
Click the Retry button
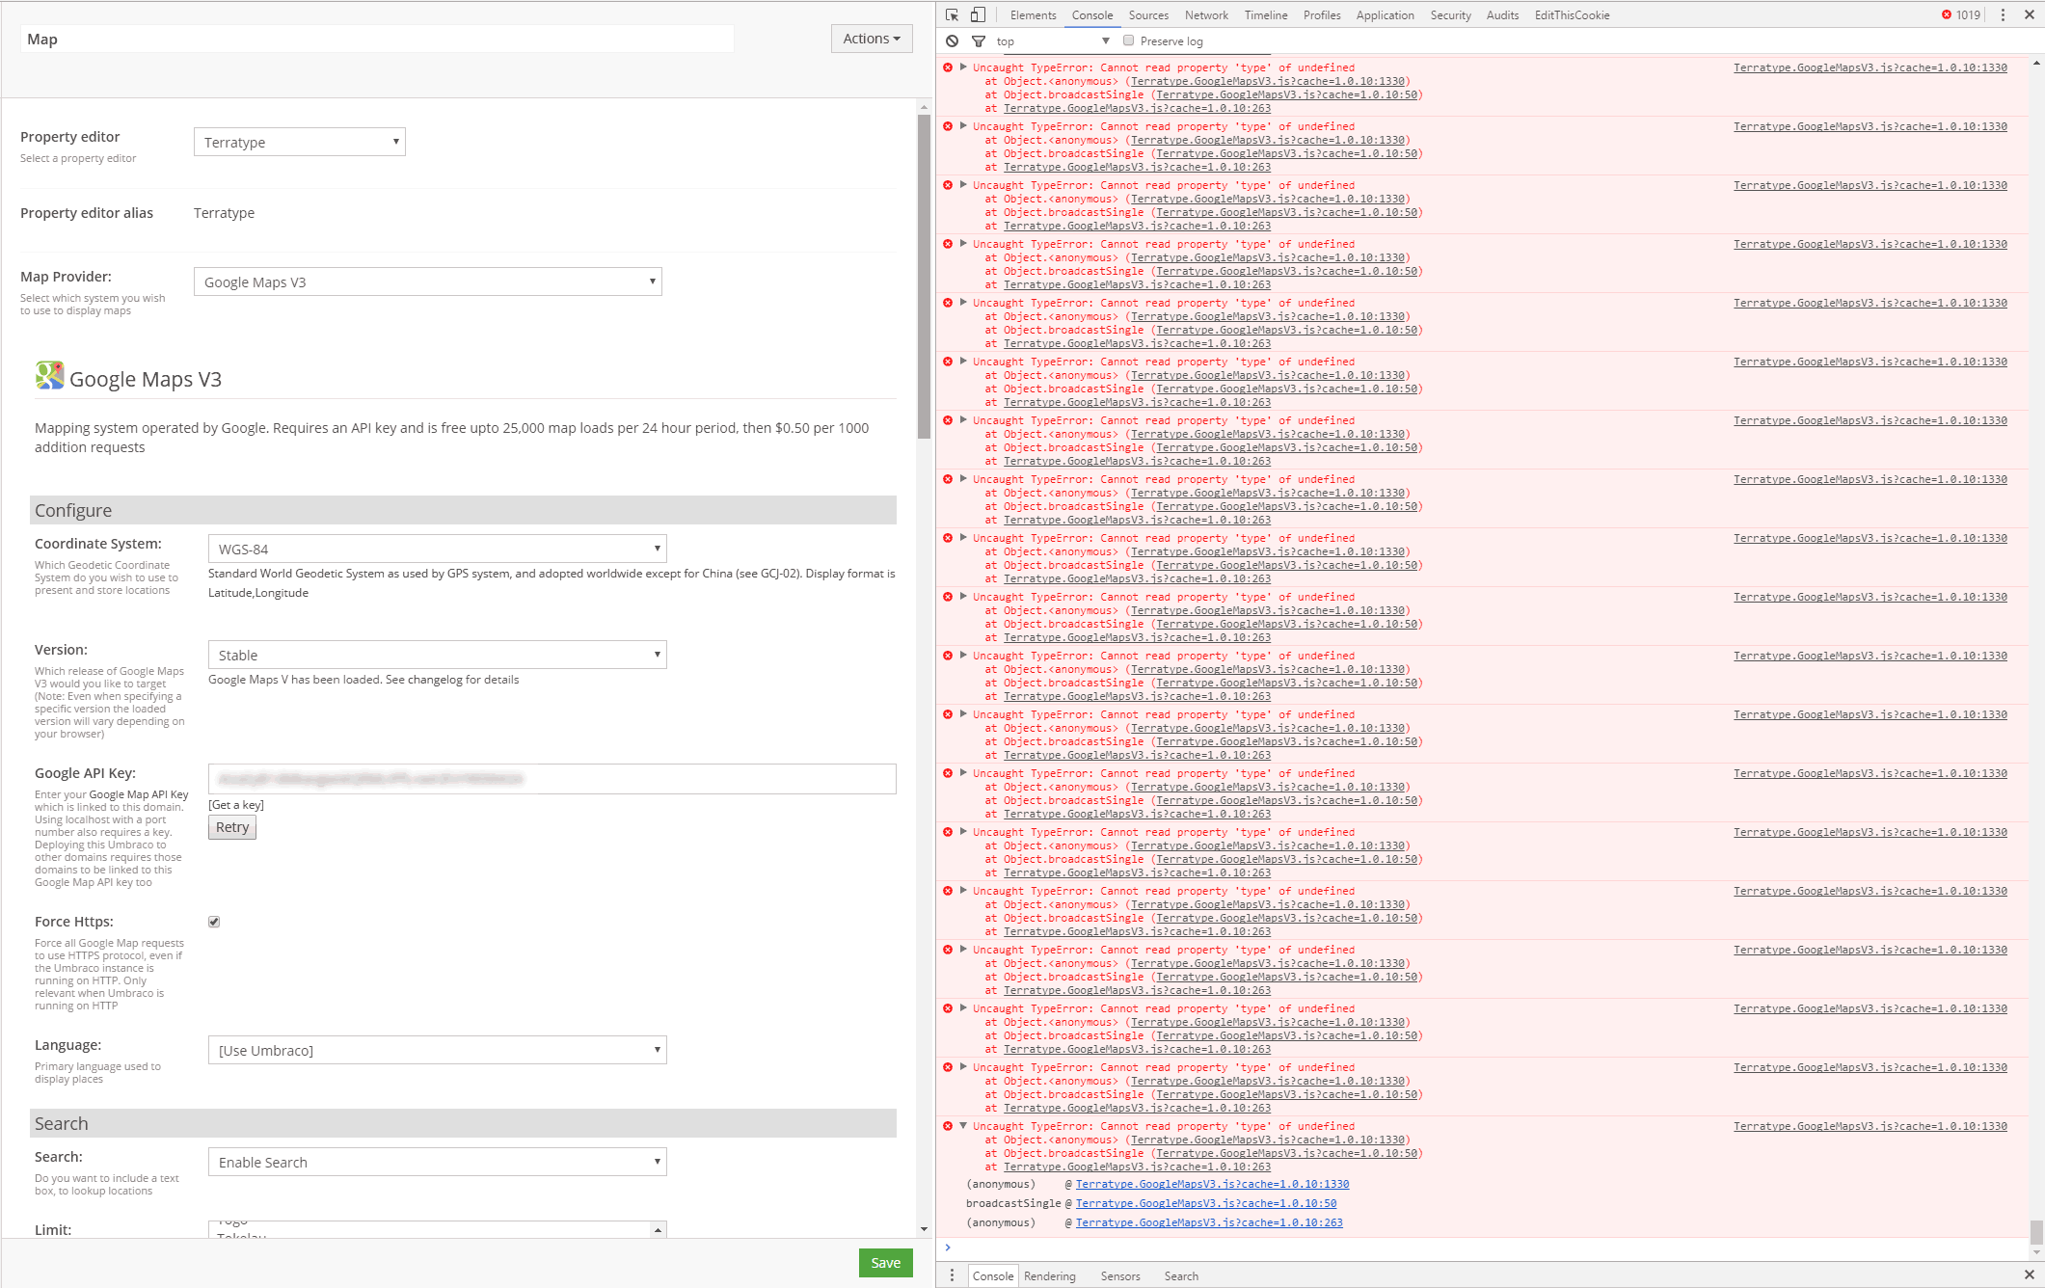232,827
